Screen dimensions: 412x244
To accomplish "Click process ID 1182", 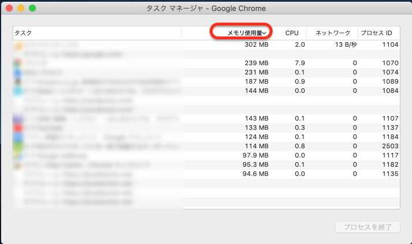I will click(x=390, y=164).
